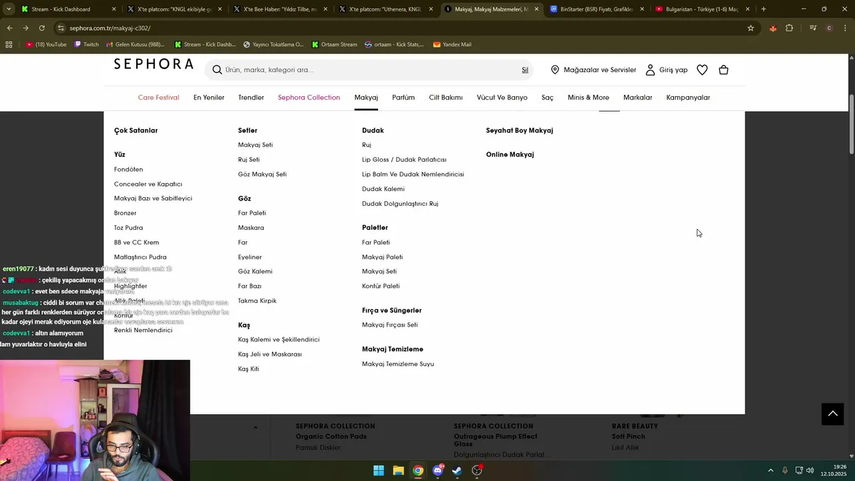Viewport: 855px width, 481px height.
Task: Open Windows Start menu
Action: coord(379,470)
